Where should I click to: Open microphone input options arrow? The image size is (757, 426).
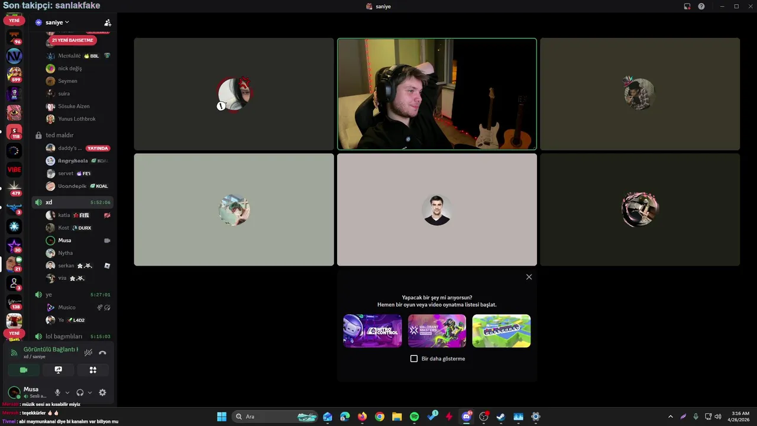point(67,392)
